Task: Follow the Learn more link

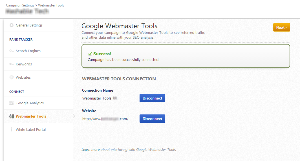Action: coord(91,150)
